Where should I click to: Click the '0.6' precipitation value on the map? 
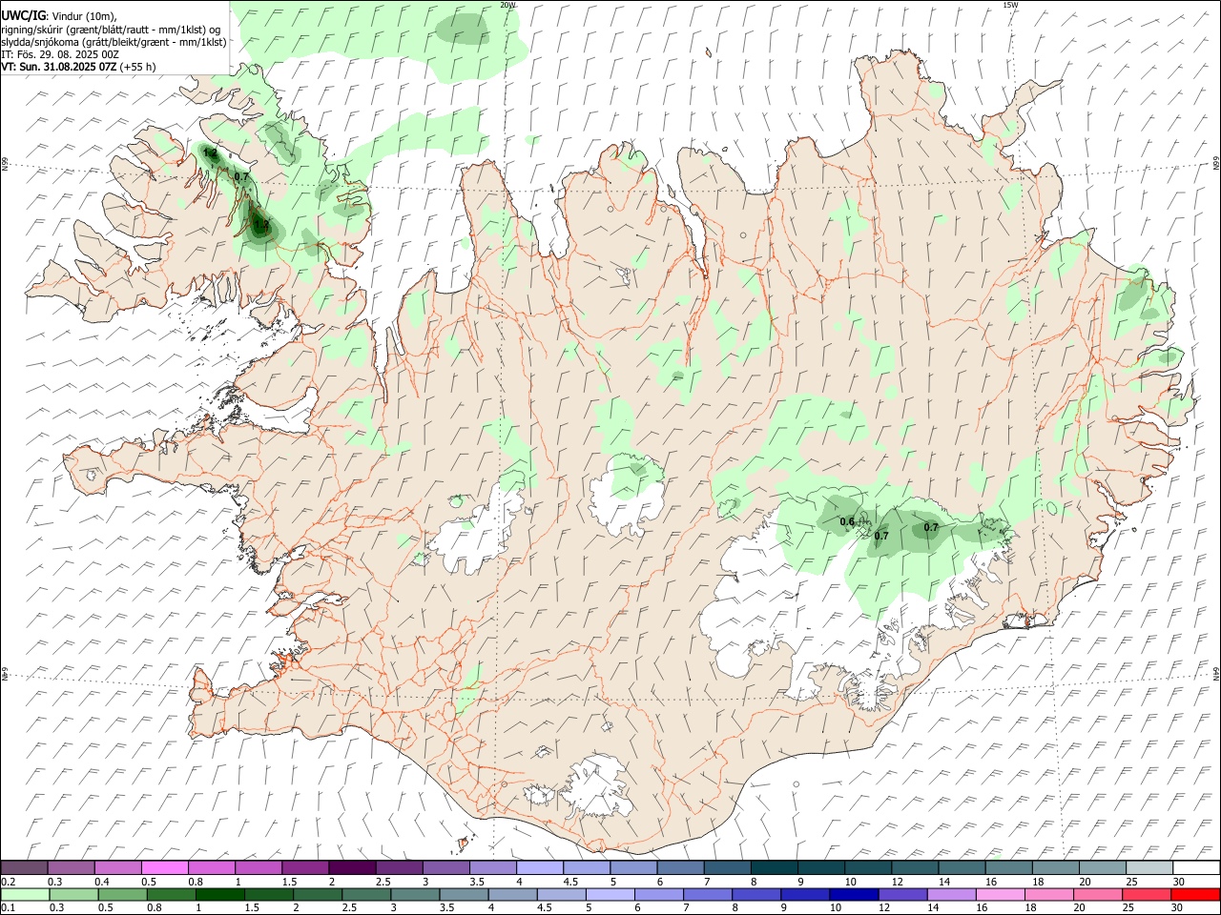(847, 521)
